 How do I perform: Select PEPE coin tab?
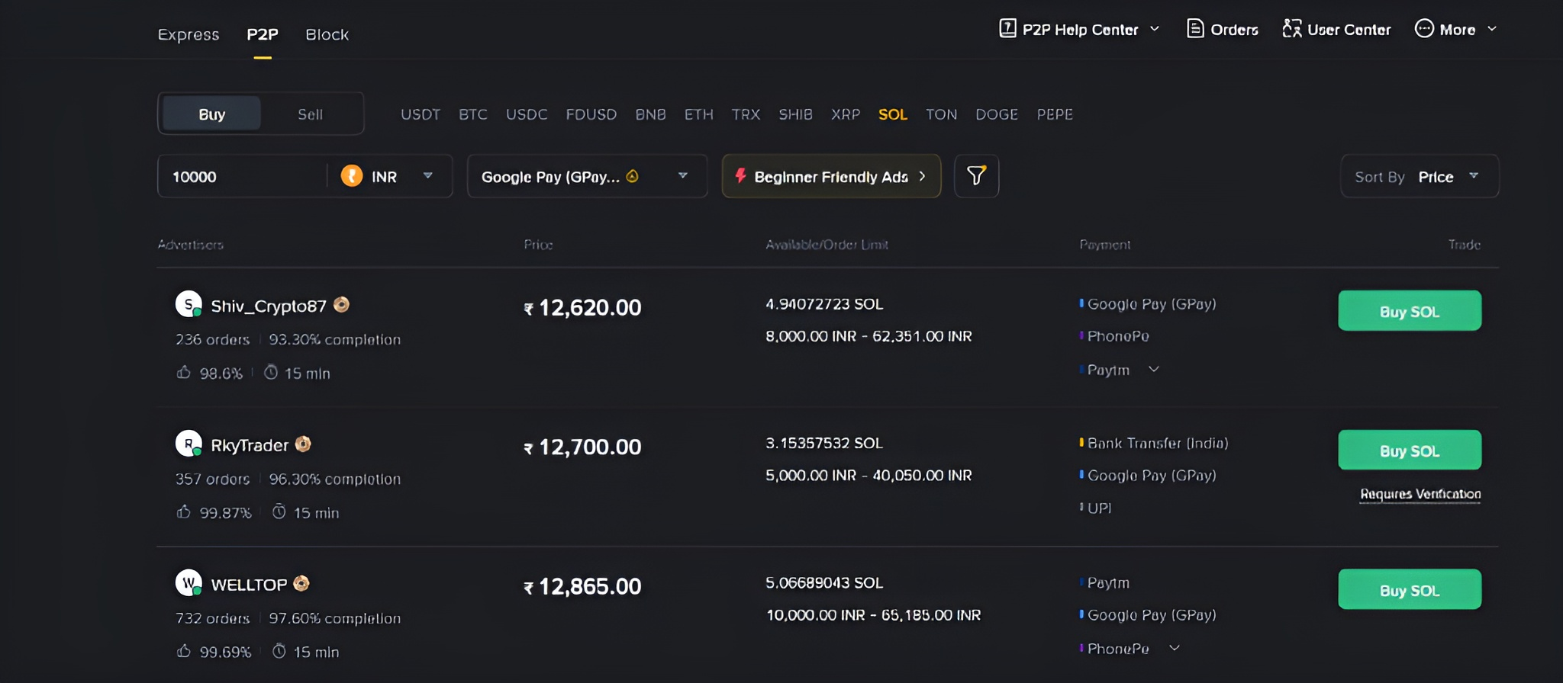pos(1055,114)
